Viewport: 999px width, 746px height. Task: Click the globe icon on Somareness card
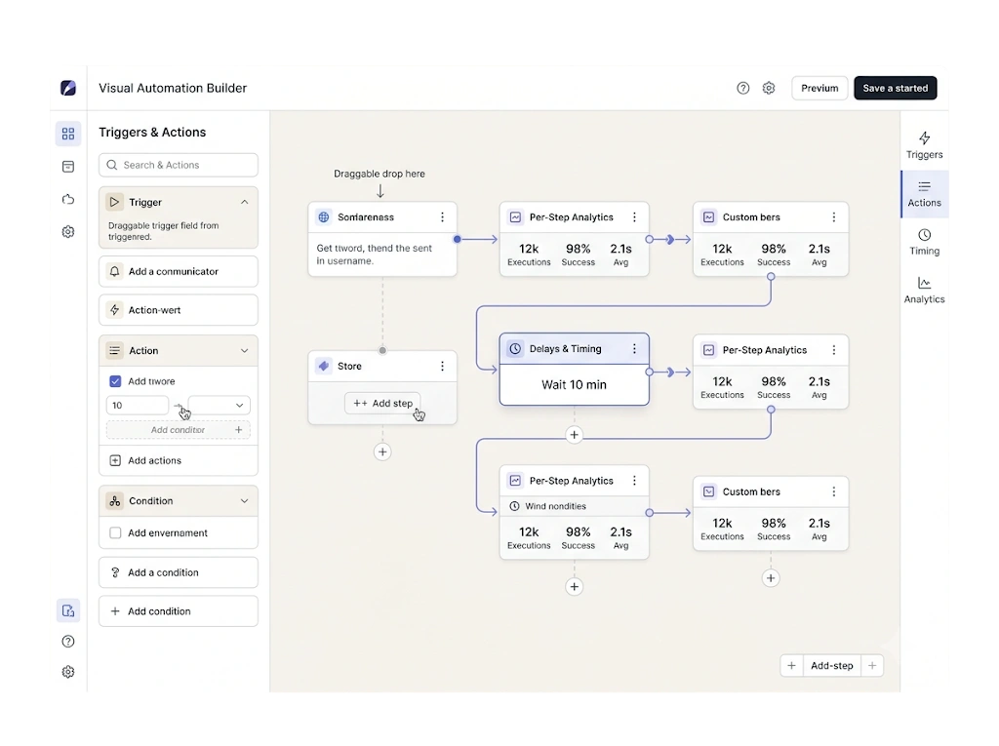[324, 217]
